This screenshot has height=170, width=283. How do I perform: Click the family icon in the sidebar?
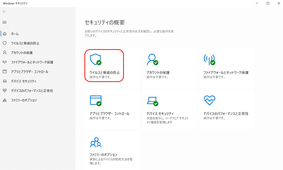(x=5, y=100)
